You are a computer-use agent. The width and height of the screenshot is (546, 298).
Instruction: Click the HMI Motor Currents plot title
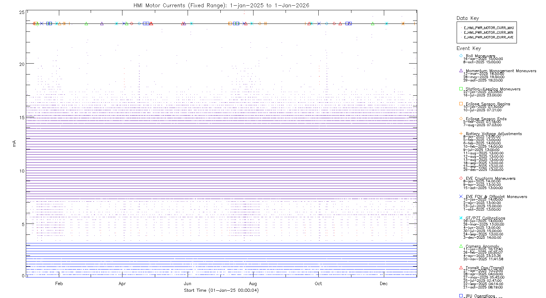point(221,5)
